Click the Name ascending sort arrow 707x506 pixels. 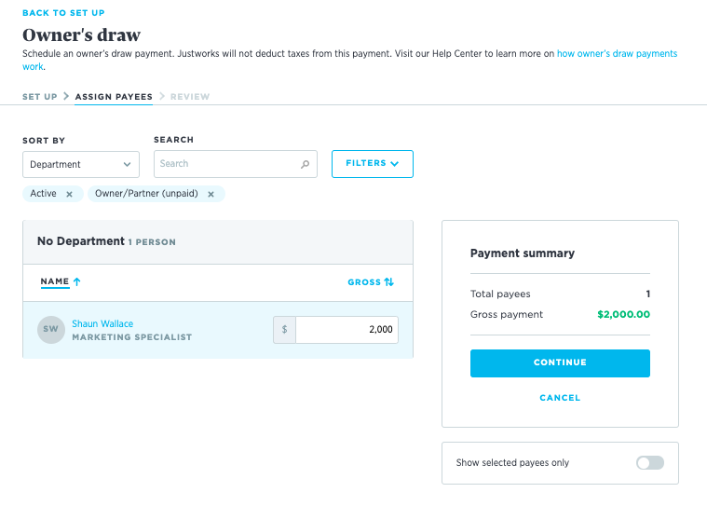[x=76, y=281]
